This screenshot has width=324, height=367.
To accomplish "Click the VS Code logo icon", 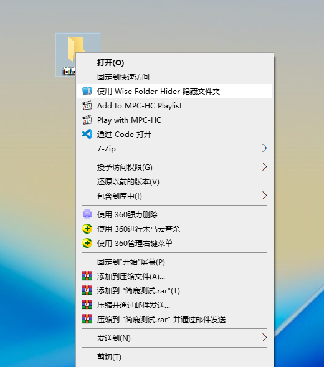I will (x=87, y=134).
